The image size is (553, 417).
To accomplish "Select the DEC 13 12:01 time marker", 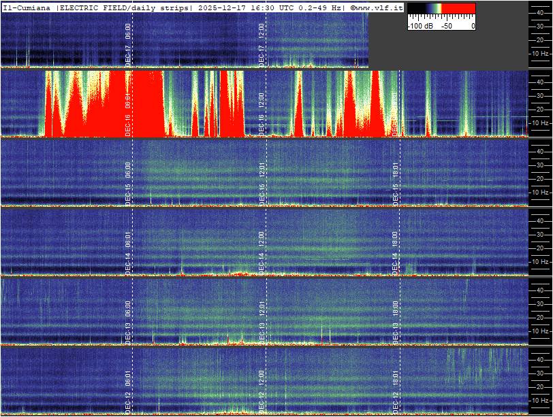I will [x=262, y=322].
